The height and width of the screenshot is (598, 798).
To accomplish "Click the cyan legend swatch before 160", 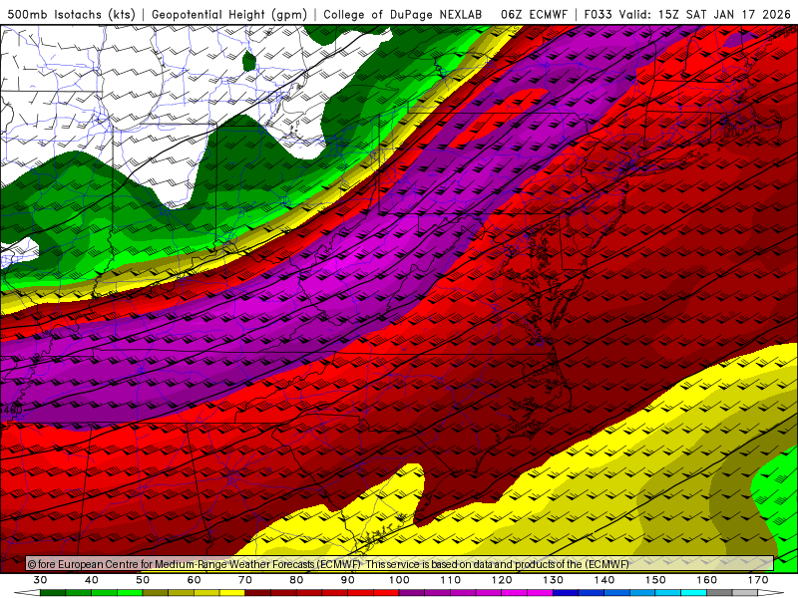I will pos(693,593).
